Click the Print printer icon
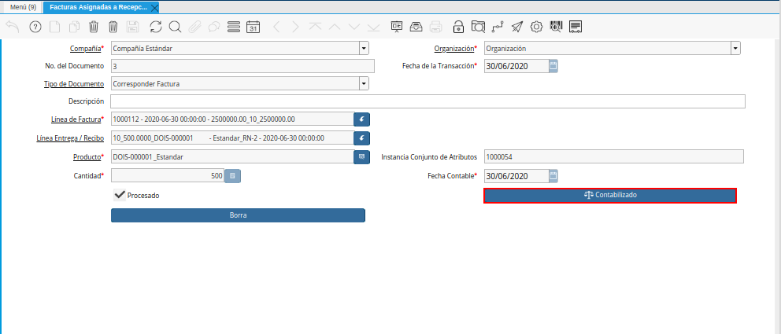781x334 pixels. click(x=436, y=27)
